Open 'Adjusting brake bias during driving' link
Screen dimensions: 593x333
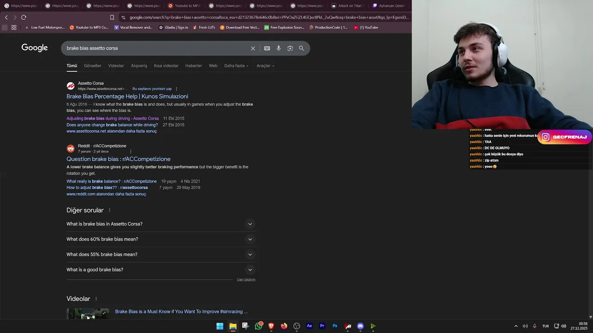(x=113, y=118)
